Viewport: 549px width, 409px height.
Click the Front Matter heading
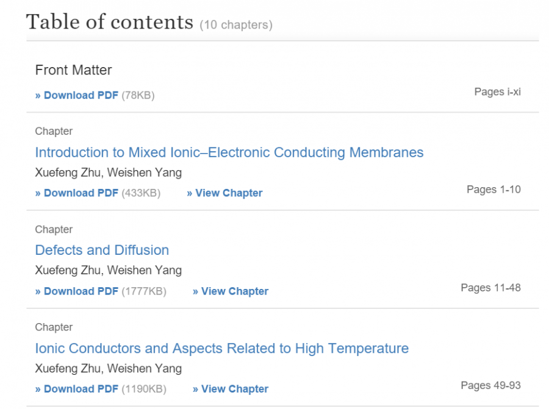coord(73,70)
